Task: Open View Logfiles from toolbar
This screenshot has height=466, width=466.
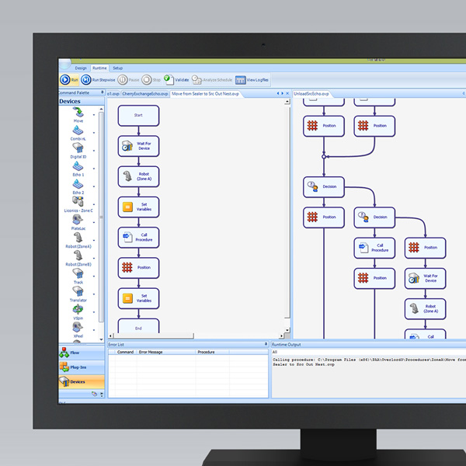Action: (252, 80)
